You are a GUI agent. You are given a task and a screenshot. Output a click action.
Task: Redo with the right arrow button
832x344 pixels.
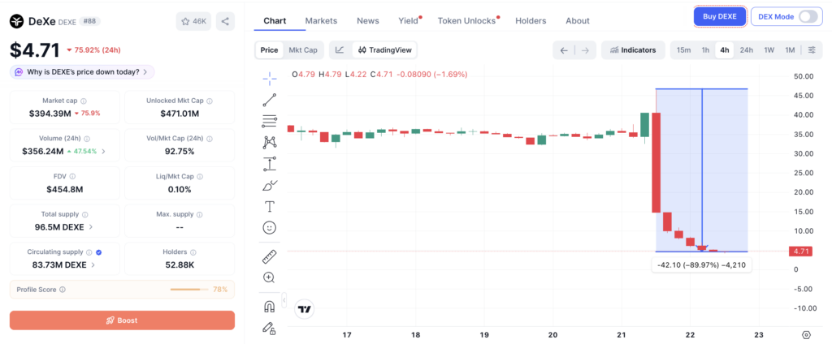(x=585, y=50)
